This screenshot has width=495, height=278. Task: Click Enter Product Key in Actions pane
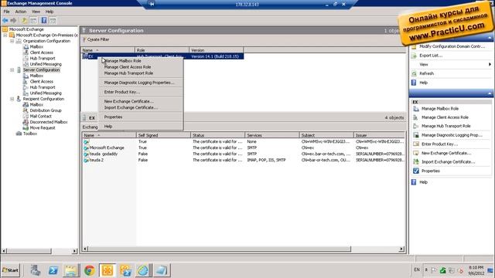click(439, 144)
